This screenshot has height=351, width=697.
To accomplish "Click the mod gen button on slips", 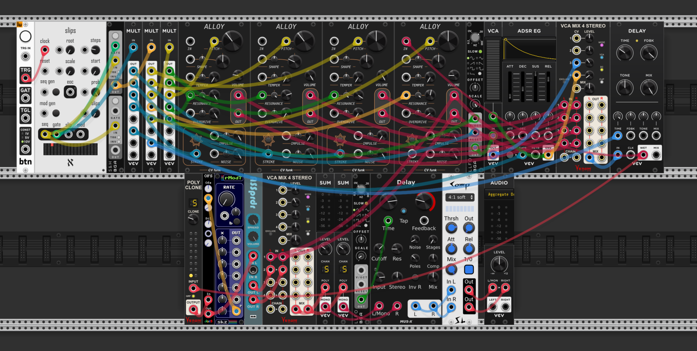I will [x=56, y=113].
